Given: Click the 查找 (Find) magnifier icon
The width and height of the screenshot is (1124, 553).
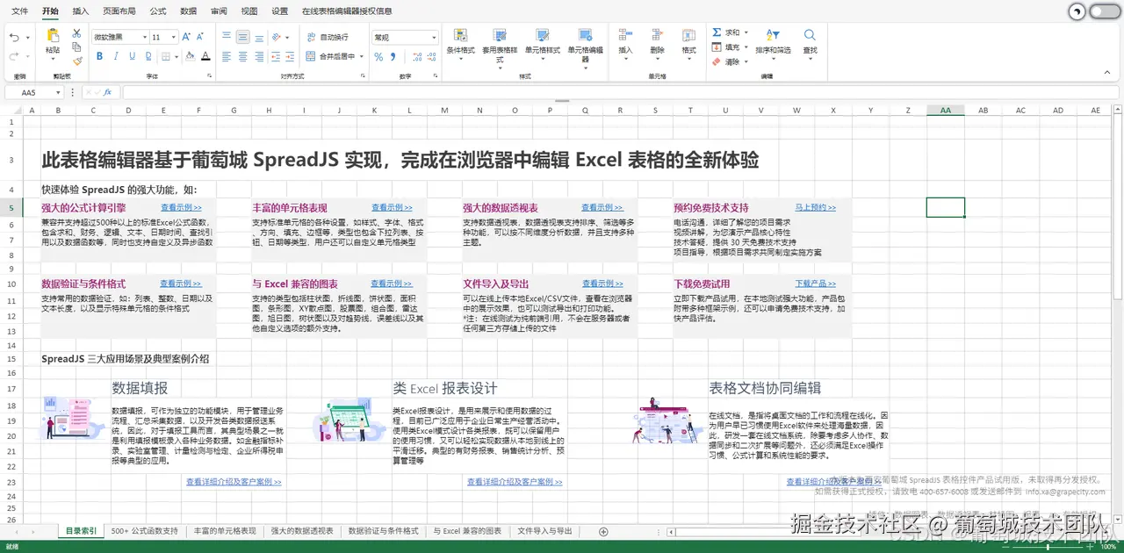Looking at the screenshot, I should coord(810,36).
